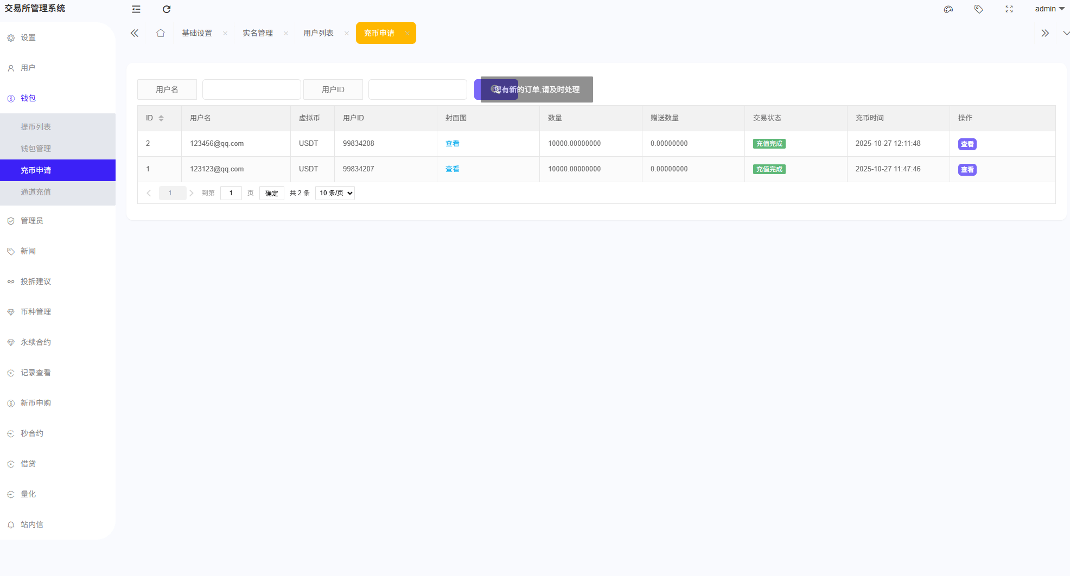Open 通道充值 in the wallet submenu
The image size is (1070, 576).
point(36,192)
